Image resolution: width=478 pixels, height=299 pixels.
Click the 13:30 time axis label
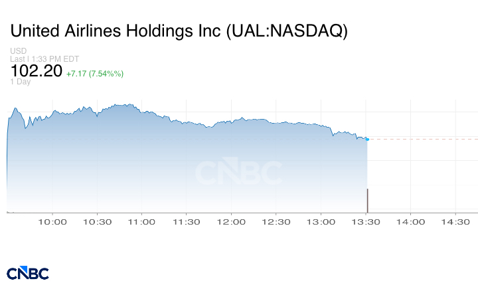366,223
